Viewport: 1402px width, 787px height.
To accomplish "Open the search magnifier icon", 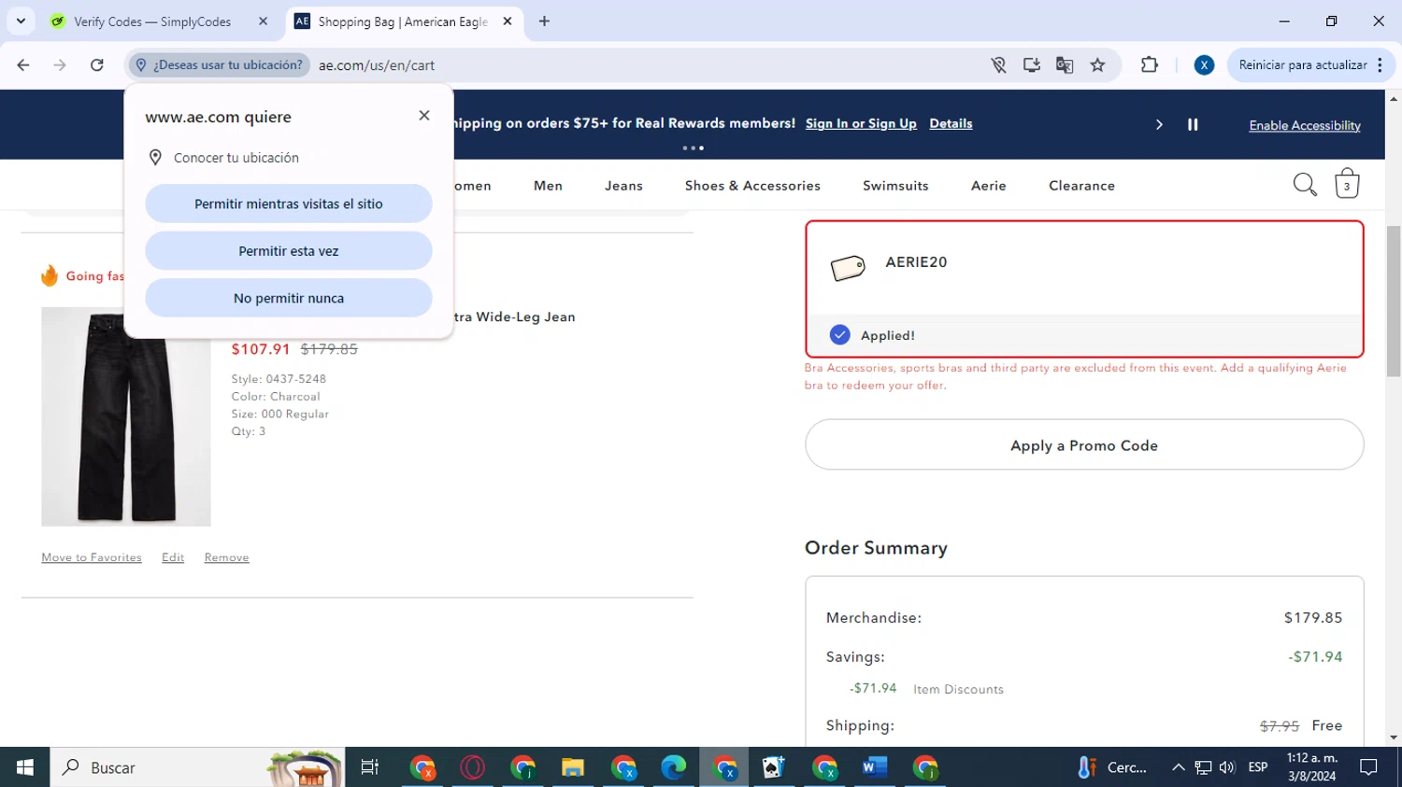I will click(1305, 185).
